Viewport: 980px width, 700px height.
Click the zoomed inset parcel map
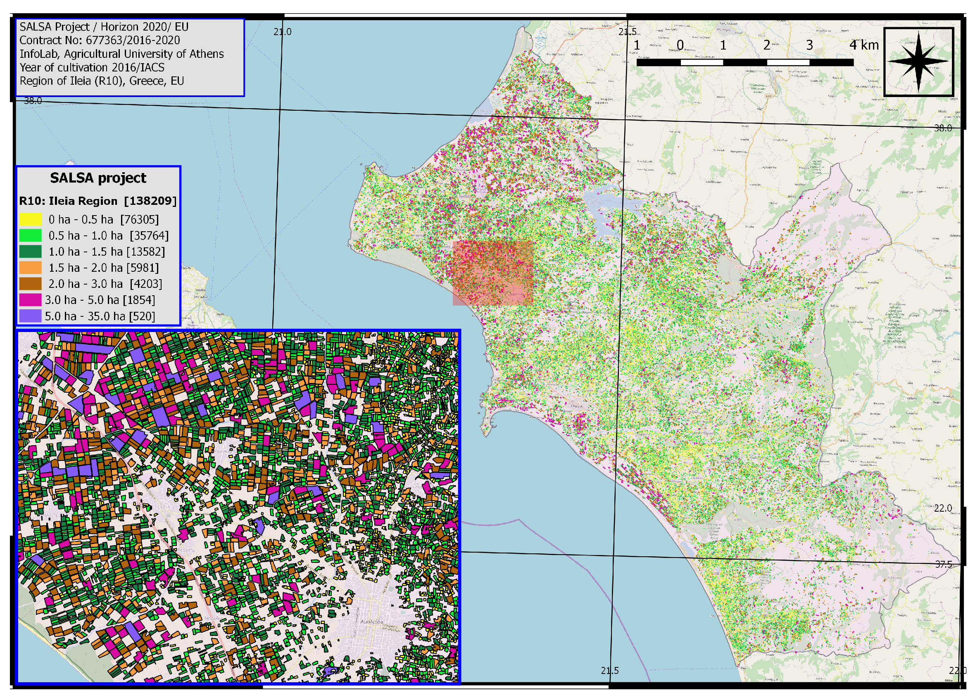click(238, 507)
